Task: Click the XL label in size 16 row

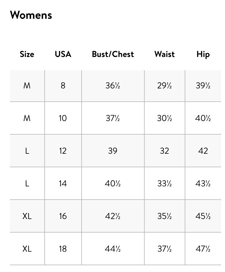Action: [x=27, y=216]
